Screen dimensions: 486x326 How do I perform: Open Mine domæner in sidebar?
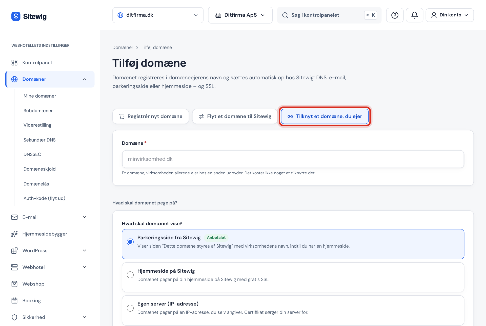40,96
